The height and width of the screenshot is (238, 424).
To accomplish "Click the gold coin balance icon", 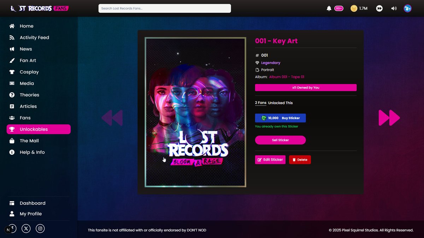I will point(354,8).
